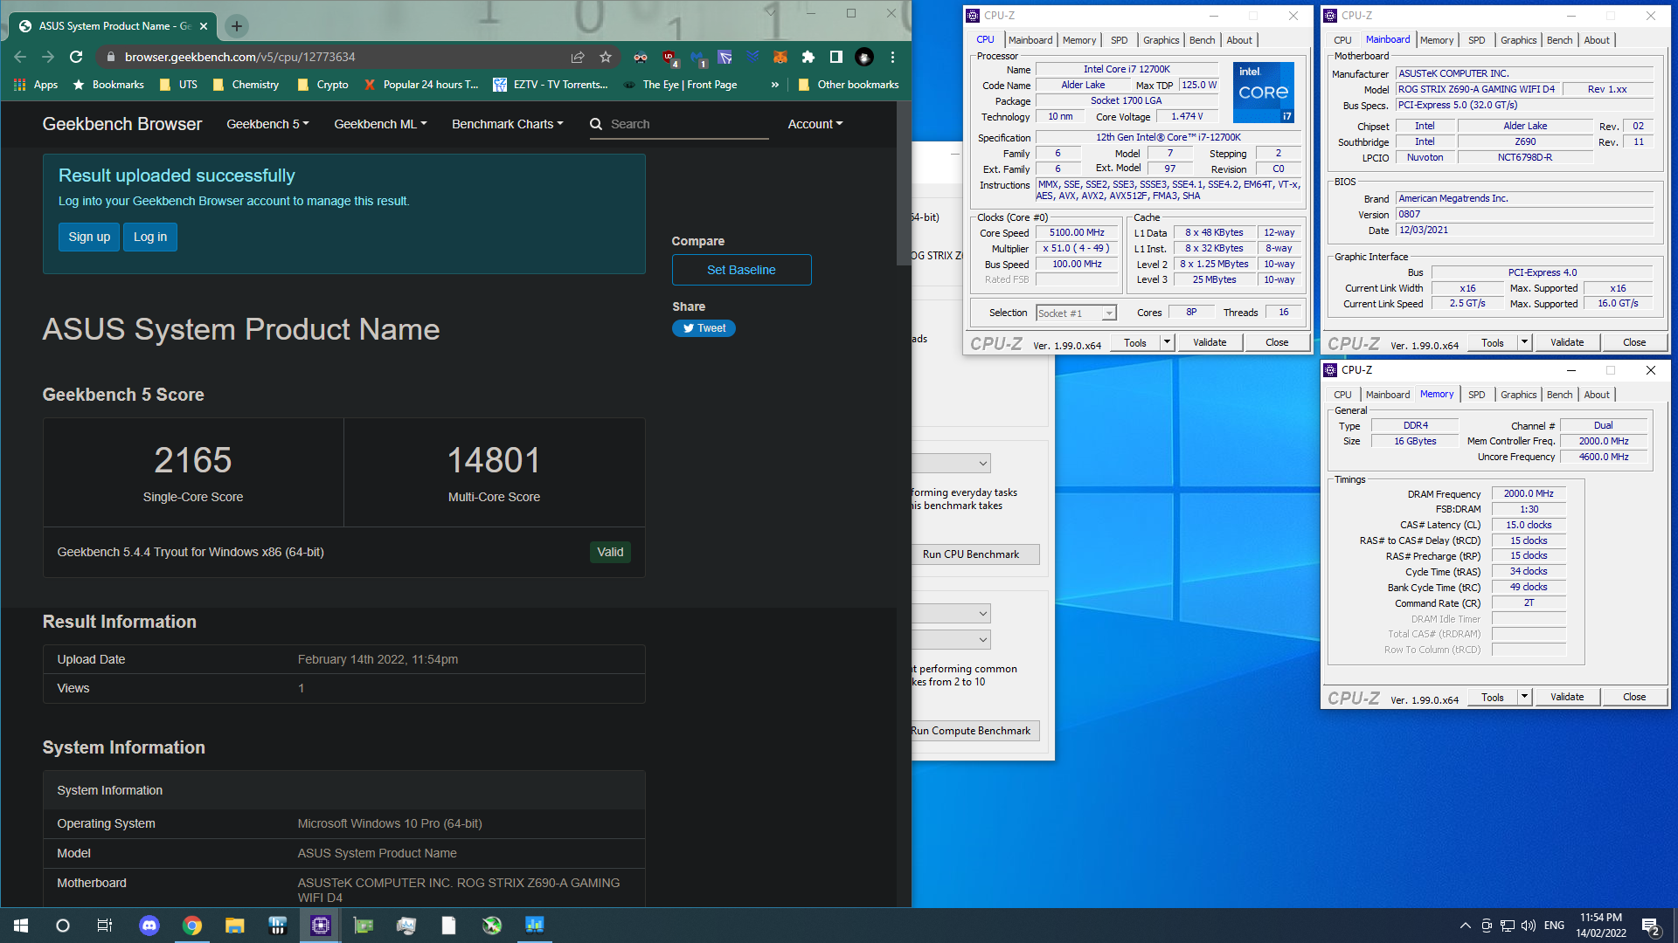Viewport: 1678px width, 943px height.
Task: Bookmark this page with the star icon
Action: point(606,57)
